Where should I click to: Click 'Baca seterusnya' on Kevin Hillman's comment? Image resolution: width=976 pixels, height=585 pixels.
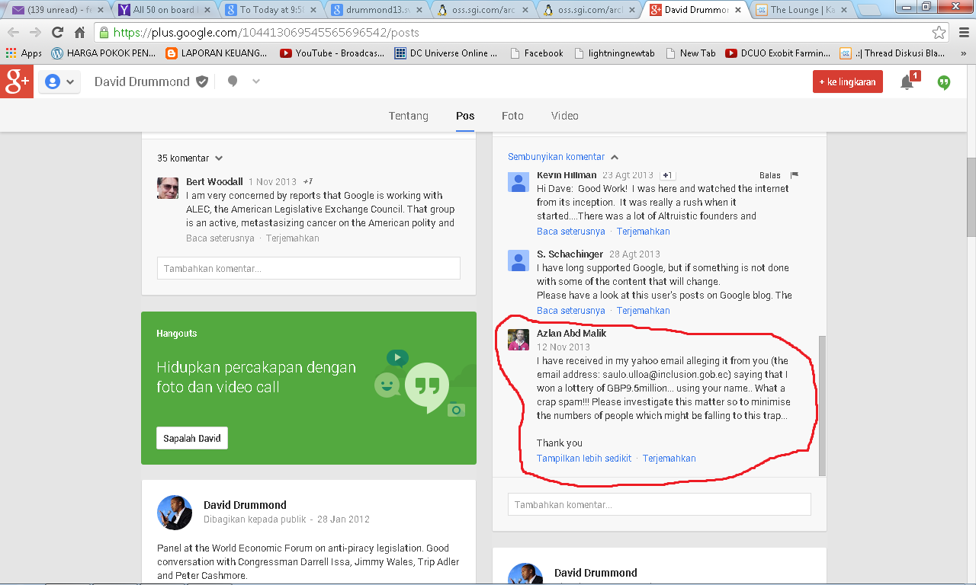pos(571,232)
